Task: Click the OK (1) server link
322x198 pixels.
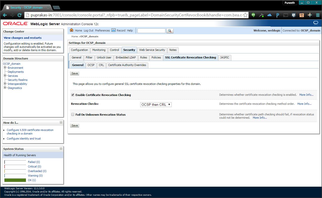Action: pos(32,180)
